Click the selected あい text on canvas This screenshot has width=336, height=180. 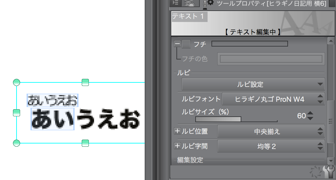click(x=53, y=119)
